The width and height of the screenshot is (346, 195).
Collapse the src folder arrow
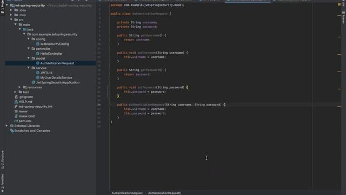[11, 19]
